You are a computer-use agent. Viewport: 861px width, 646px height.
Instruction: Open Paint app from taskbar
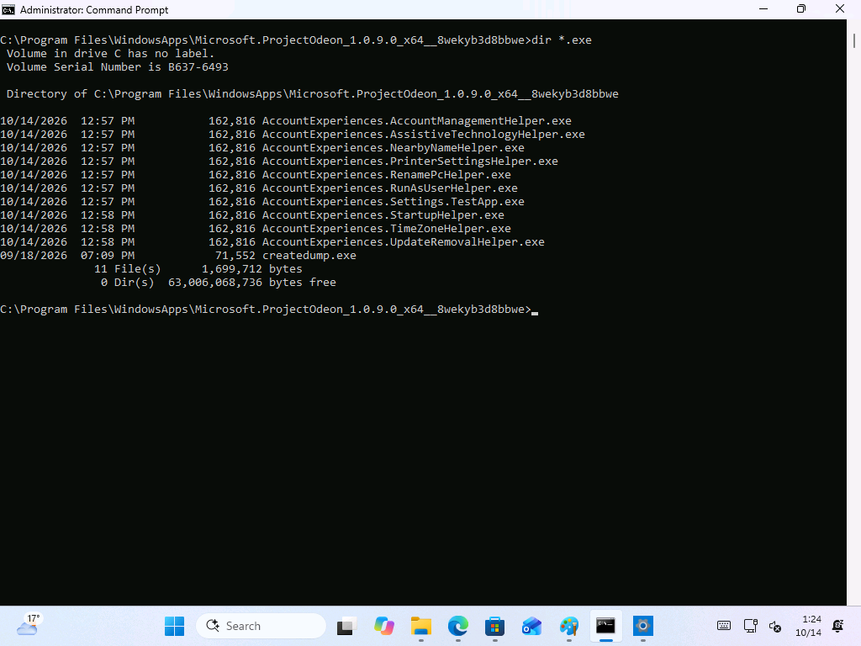point(569,626)
